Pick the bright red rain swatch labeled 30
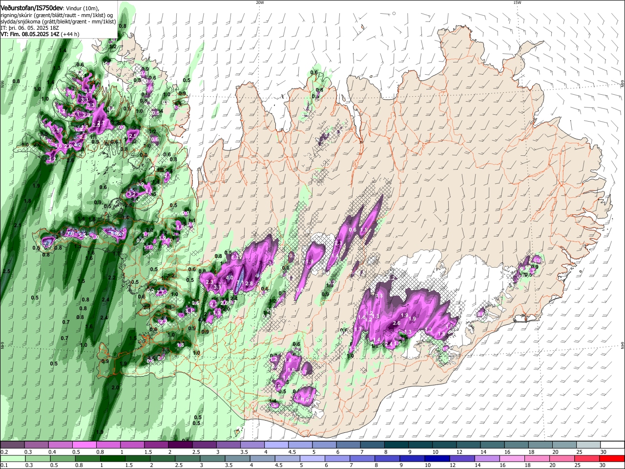 point(612,458)
